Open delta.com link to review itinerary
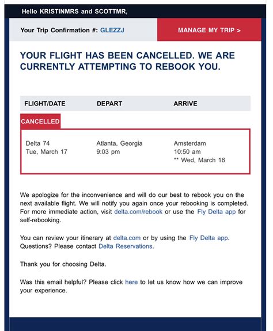This screenshot has height=331, width=273. [127, 238]
